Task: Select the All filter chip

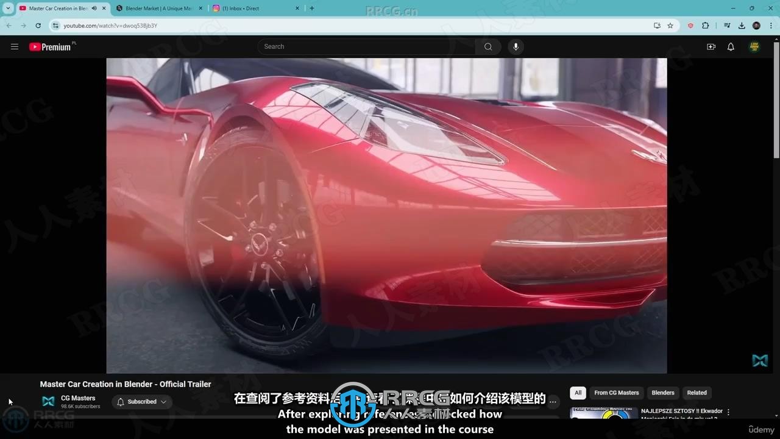Action: coord(578,393)
